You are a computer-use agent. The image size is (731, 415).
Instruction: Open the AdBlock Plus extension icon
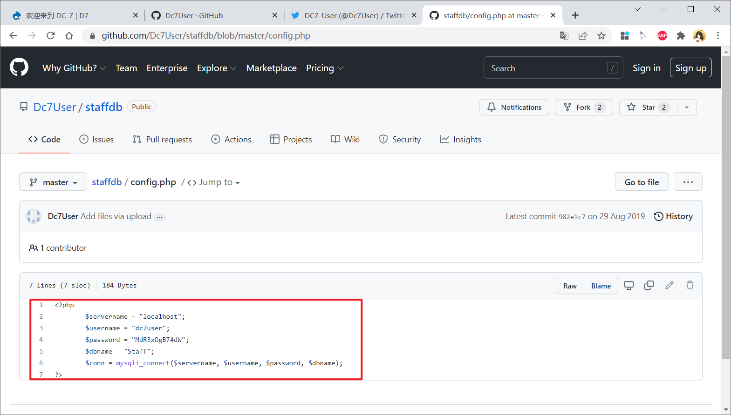(x=662, y=35)
